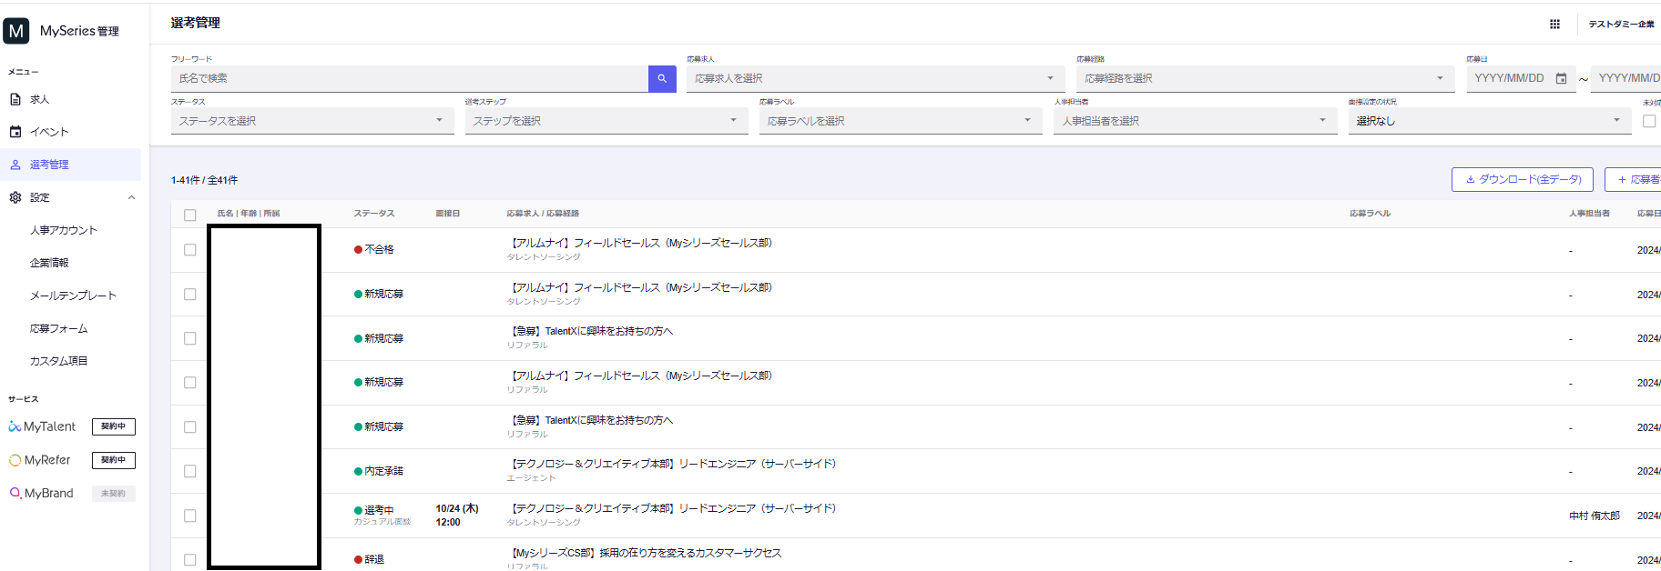Open the ステータスを選択 dropdown
1661x571 pixels.
tap(311, 121)
